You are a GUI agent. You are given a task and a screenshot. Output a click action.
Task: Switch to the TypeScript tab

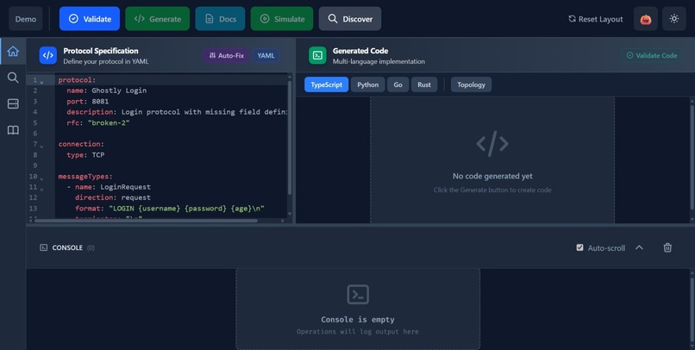326,84
